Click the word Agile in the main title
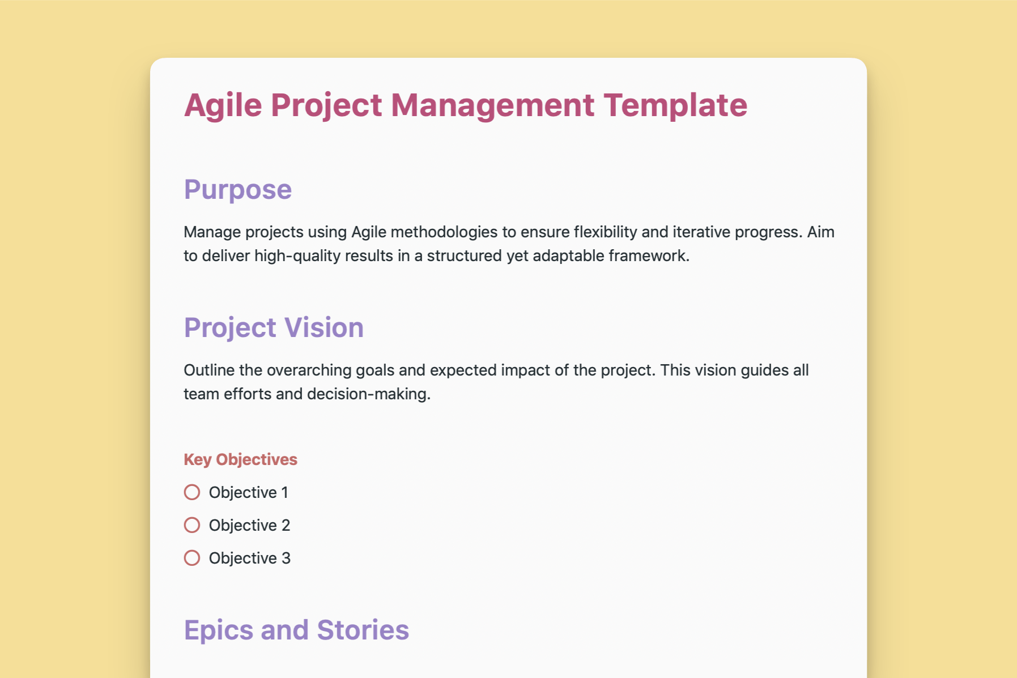 click(x=223, y=105)
